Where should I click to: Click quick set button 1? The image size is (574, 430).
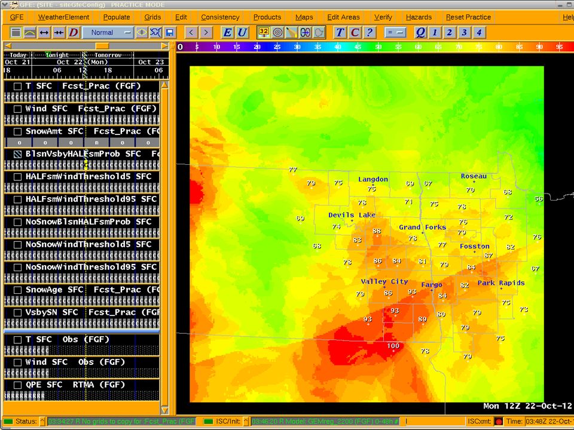pyautogui.click(x=435, y=32)
